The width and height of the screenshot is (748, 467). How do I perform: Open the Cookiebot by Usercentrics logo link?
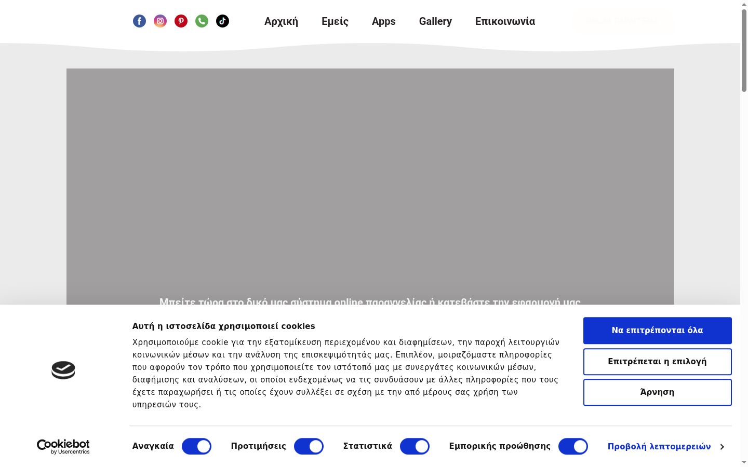(x=63, y=447)
